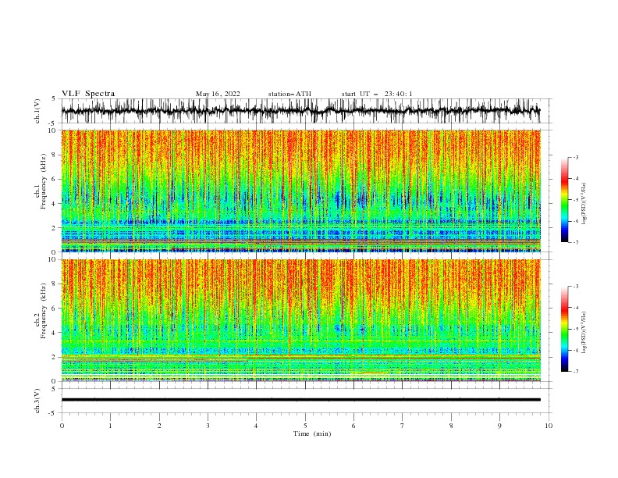Image resolution: width=618 pixels, height=478 pixels.
Task: Click the ch.1 color bar's log(PSD) label
Action: [584, 204]
